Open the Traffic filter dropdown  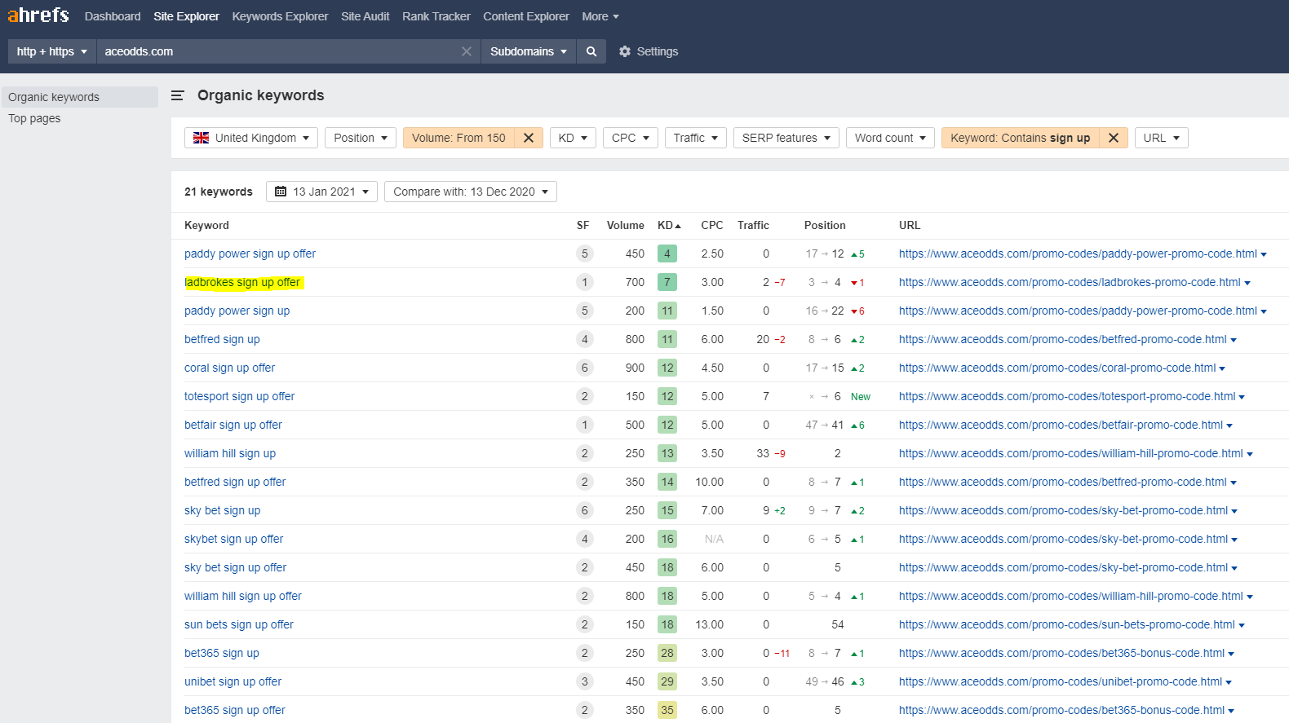(x=695, y=138)
